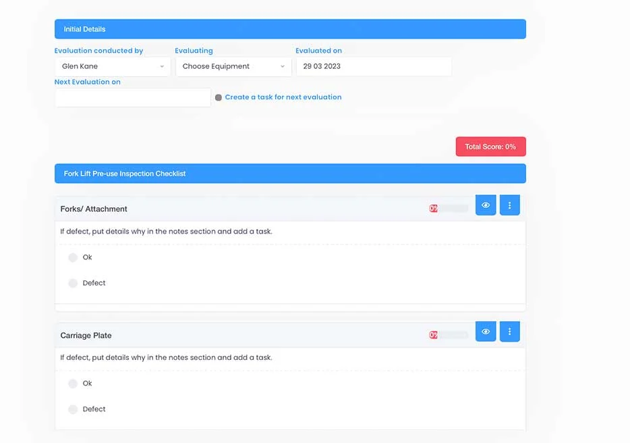630x443 pixels.
Task: Click the defect notes instruction under Carriage Plate
Action: (x=167, y=357)
